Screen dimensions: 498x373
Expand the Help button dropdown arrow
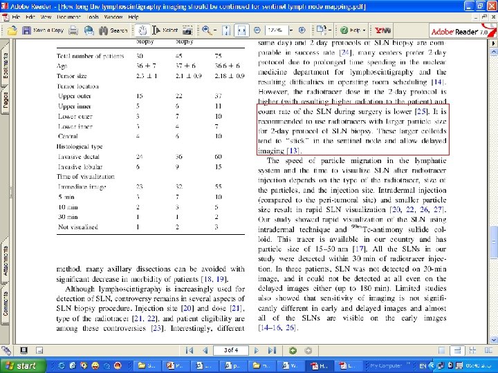pyautogui.click(x=364, y=30)
